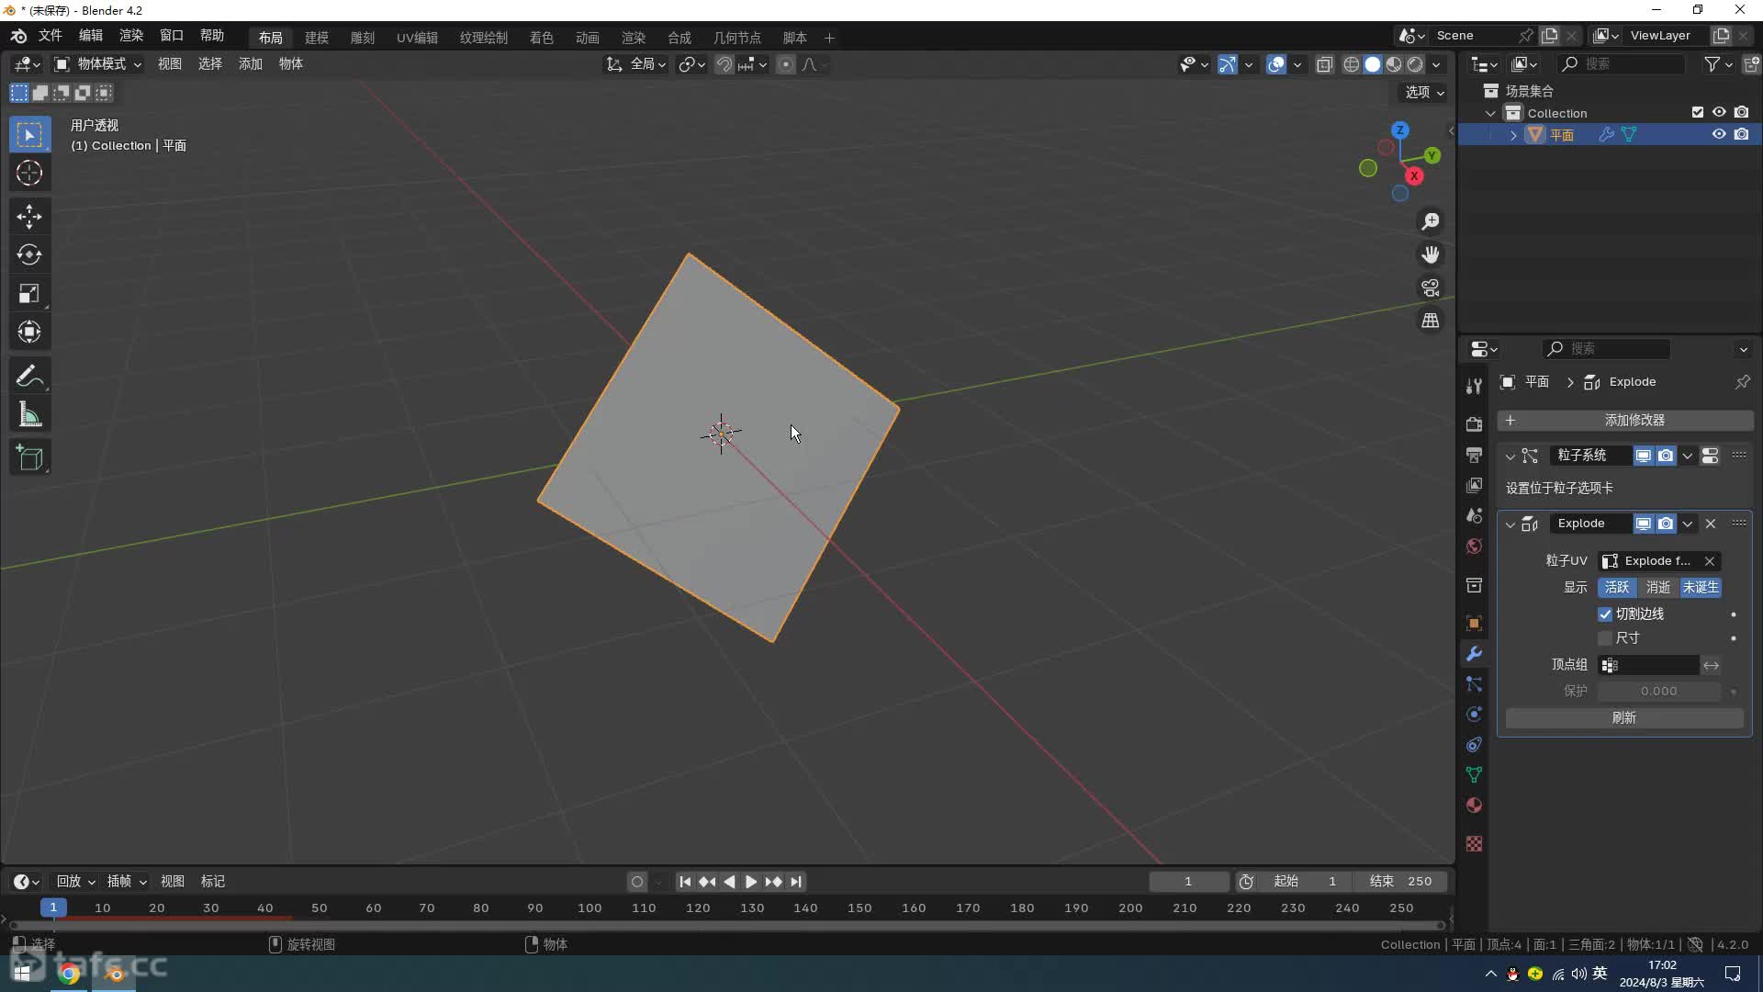
Task: Open the View Layer properties tab
Action: pyautogui.click(x=1474, y=485)
